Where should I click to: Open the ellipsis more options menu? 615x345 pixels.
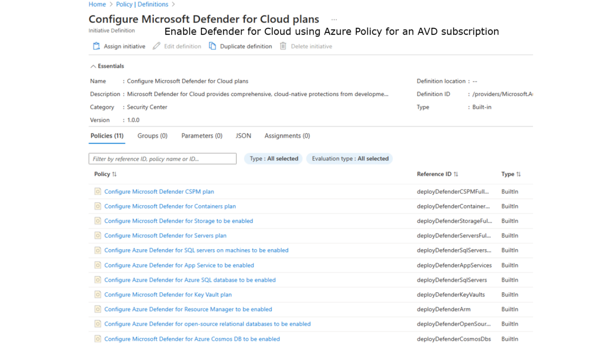click(x=334, y=20)
